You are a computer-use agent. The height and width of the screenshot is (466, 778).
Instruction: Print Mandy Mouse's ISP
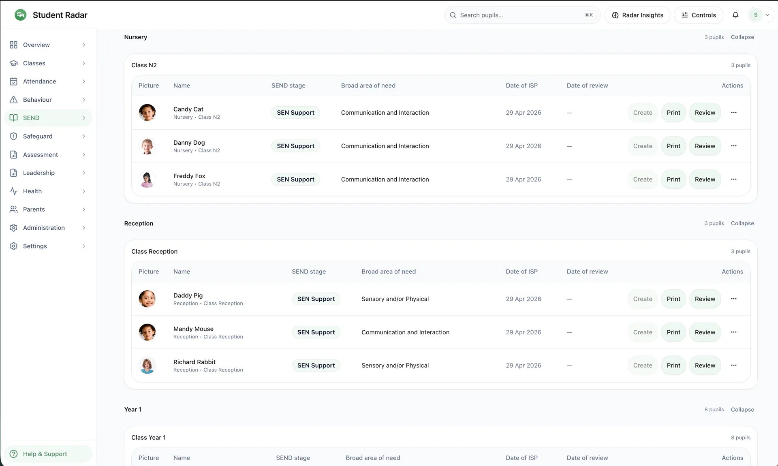(673, 332)
